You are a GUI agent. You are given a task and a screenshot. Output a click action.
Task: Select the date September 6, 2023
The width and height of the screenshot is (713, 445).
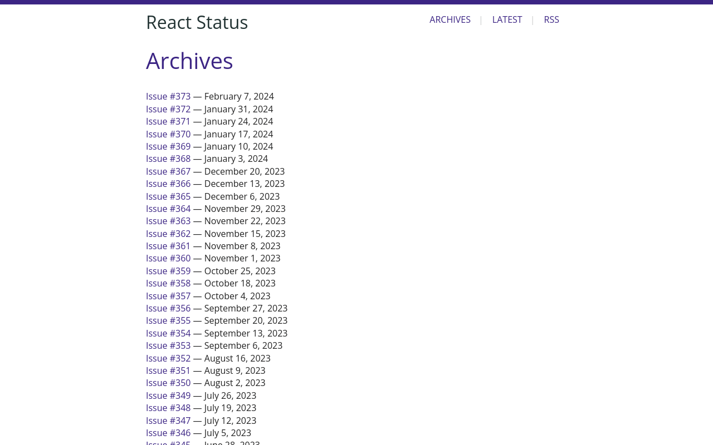[243, 345]
